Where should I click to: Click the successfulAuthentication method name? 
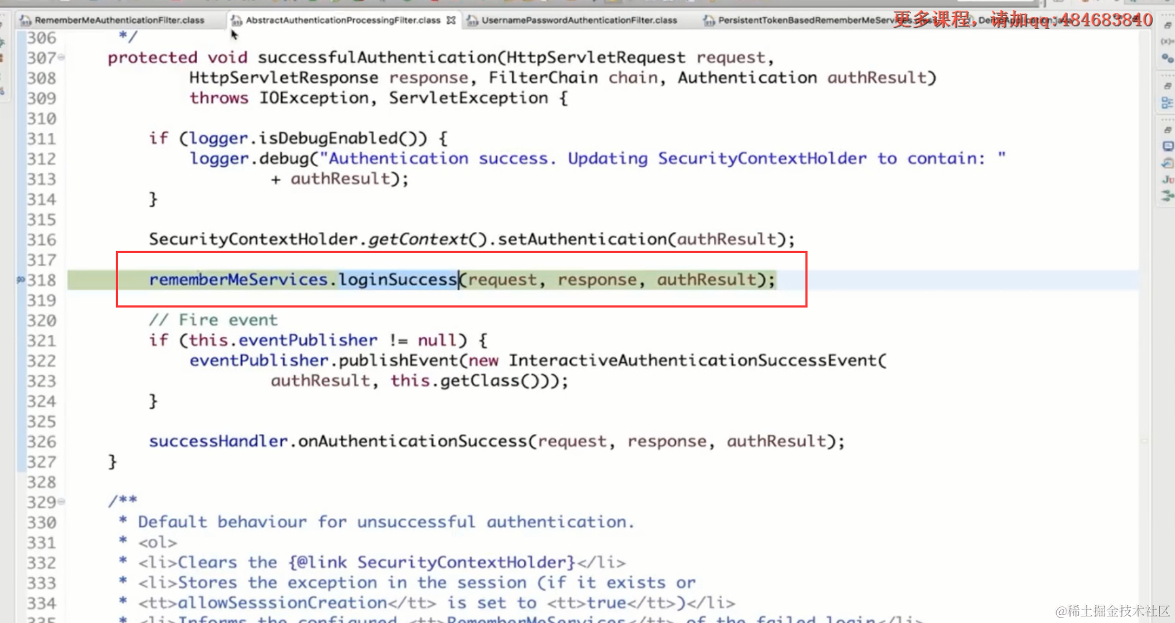tap(377, 57)
